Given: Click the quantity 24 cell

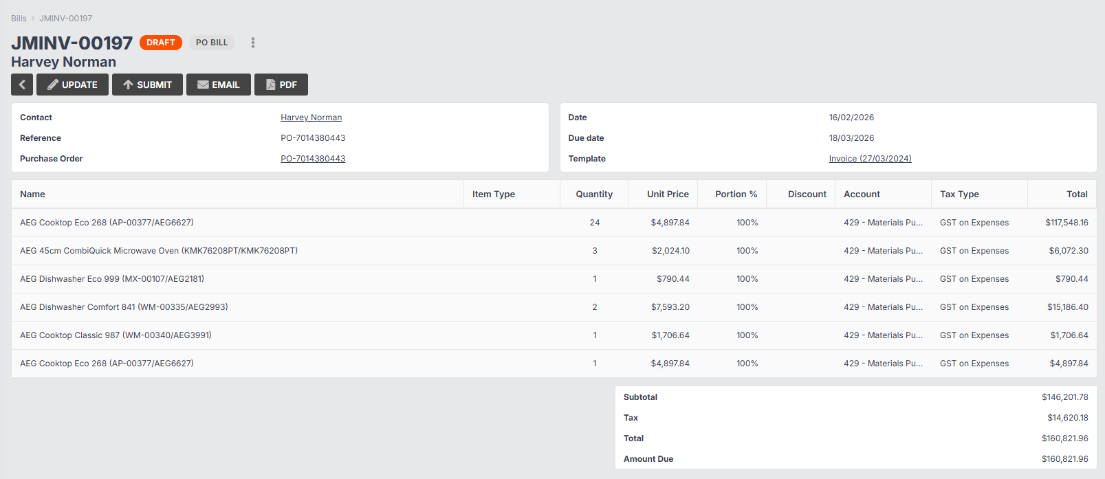Looking at the screenshot, I should tap(595, 223).
